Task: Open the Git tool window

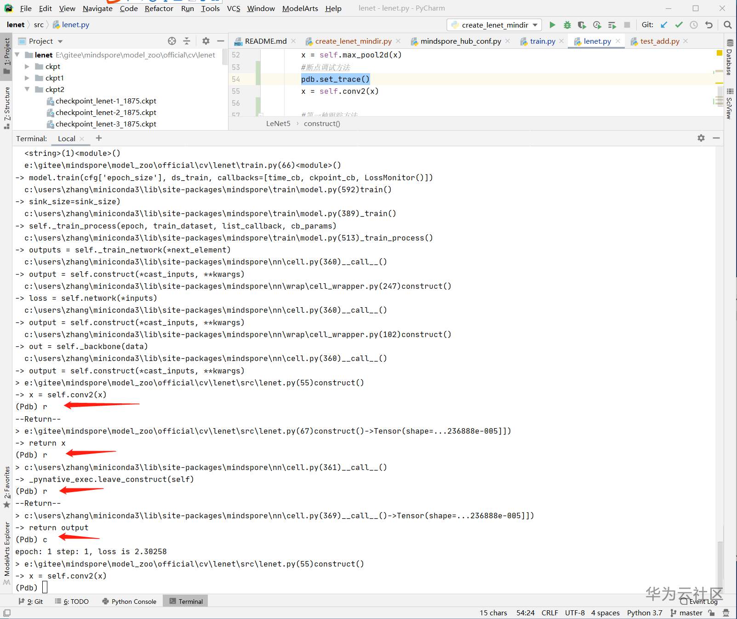Action: [31, 601]
